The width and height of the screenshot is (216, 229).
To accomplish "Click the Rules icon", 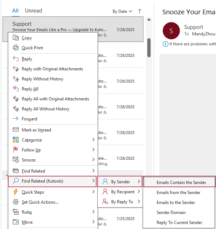I will point(16,212).
